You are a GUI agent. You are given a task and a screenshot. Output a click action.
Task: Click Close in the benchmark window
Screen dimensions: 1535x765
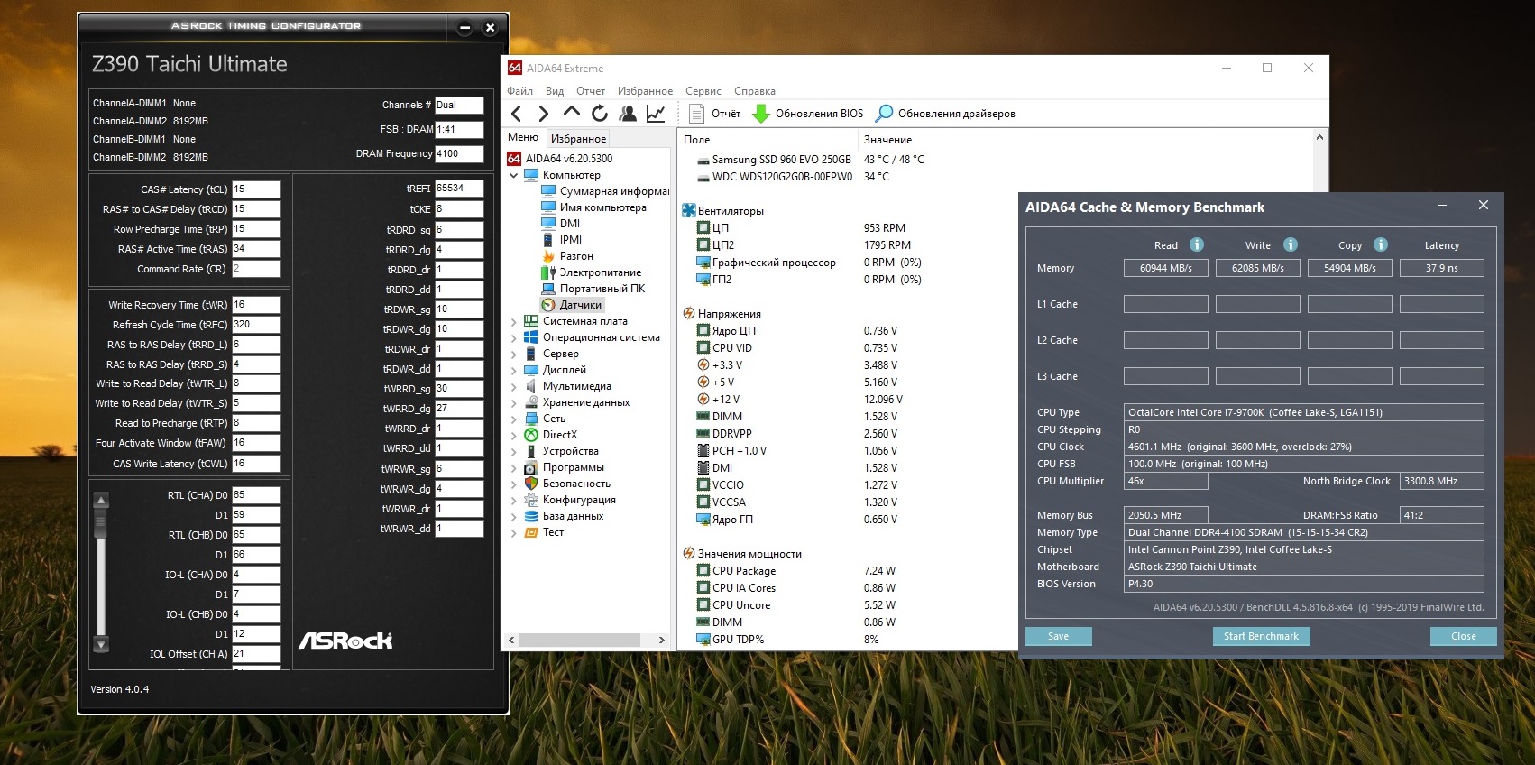click(1464, 636)
